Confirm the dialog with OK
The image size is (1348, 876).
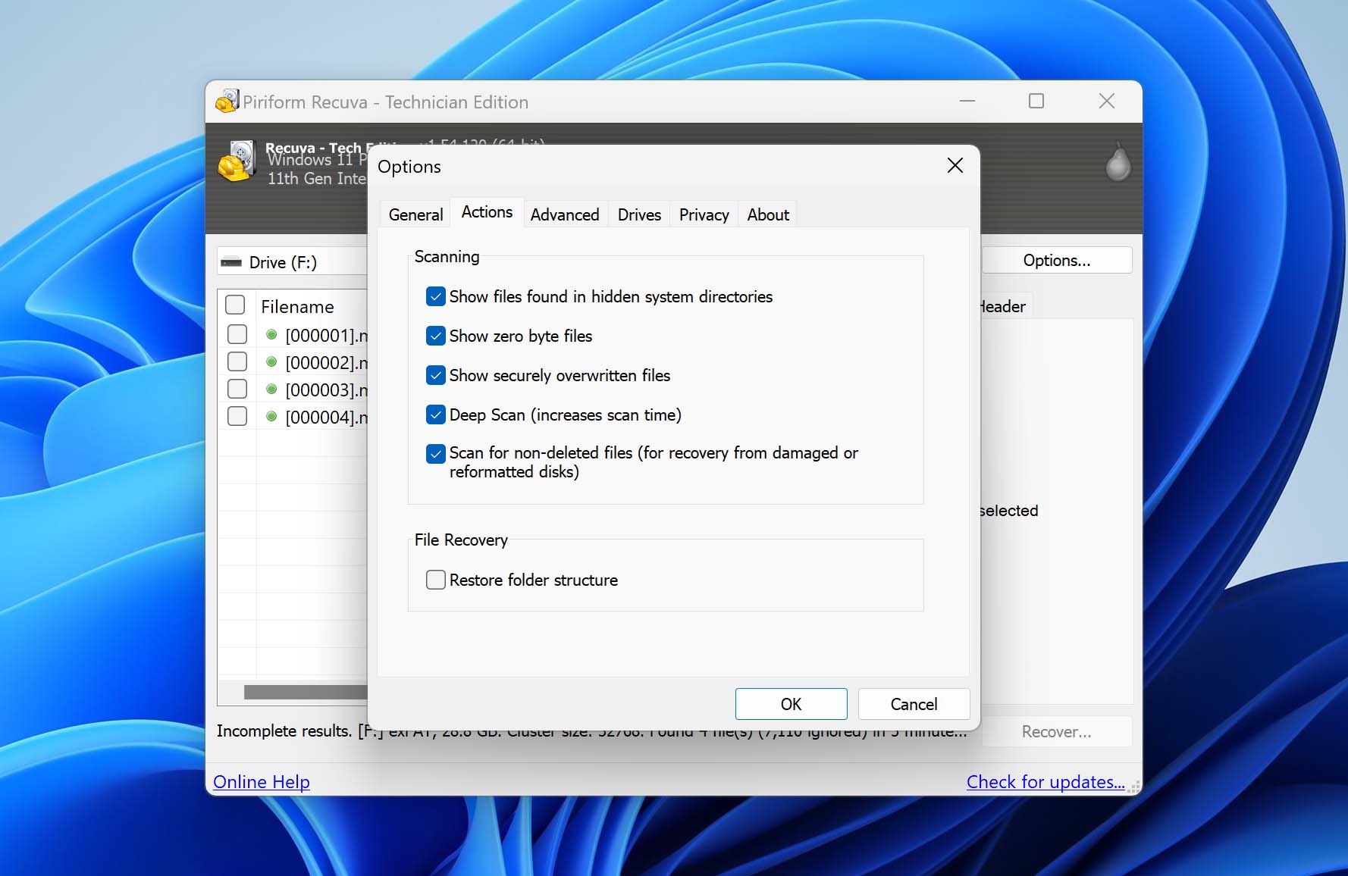[x=791, y=704]
